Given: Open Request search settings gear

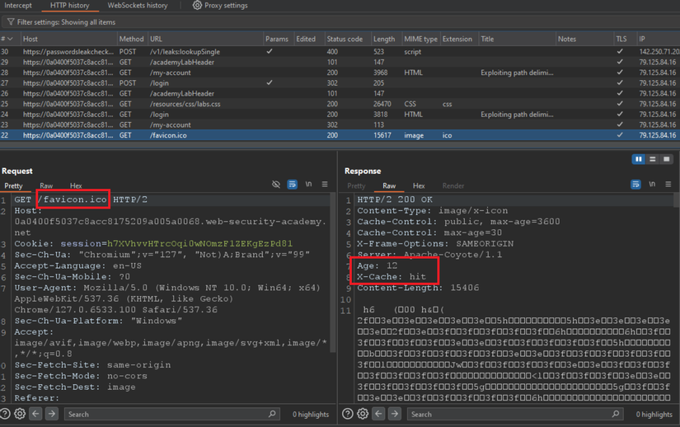Looking at the screenshot, I should click(20, 414).
